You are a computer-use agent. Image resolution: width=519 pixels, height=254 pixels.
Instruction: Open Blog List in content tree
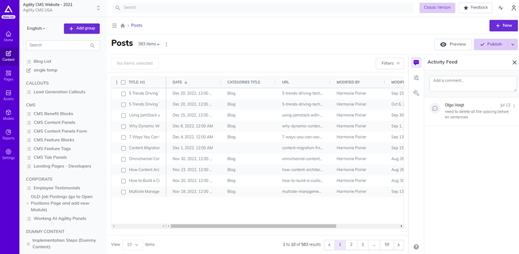tap(42, 62)
